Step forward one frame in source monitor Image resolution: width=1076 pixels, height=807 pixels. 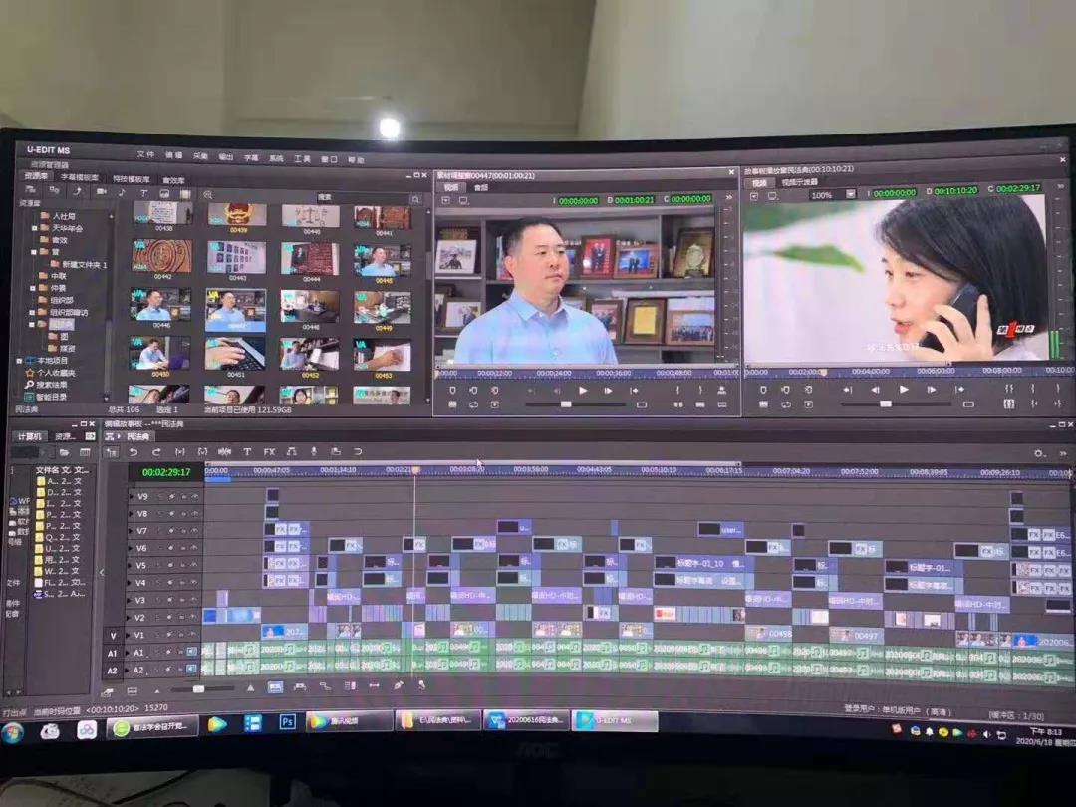[x=608, y=391]
